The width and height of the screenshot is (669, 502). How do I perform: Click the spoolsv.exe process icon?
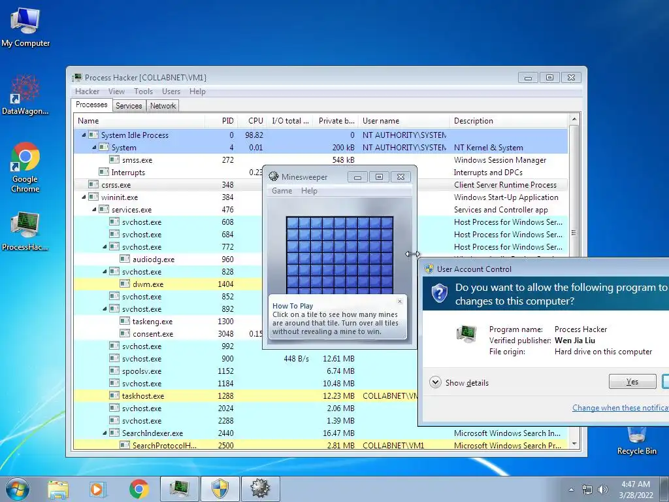point(114,371)
